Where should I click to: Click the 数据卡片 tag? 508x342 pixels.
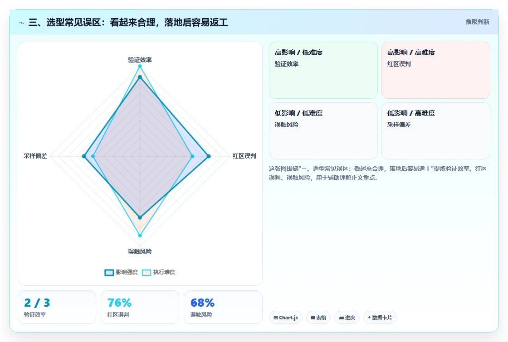[380, 318]
